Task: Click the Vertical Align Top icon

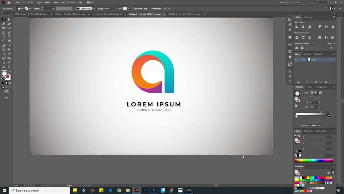Action: (320, 27)
